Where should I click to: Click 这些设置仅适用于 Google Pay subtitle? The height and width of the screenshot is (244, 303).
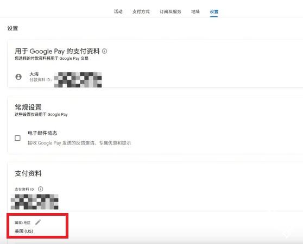(41, 115)
